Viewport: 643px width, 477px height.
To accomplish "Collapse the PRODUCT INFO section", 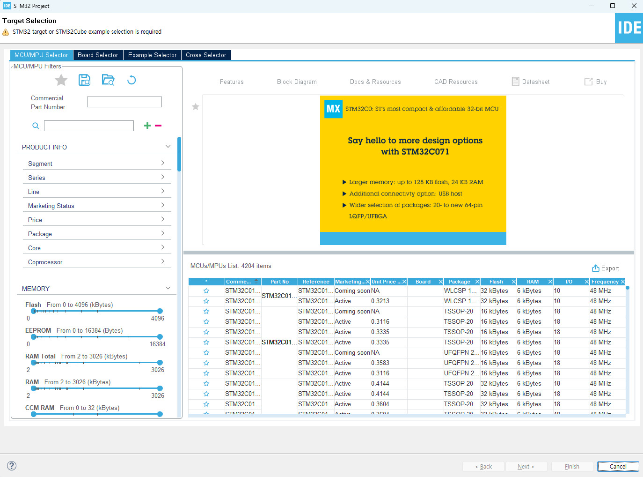I will [x=168, y=147].
